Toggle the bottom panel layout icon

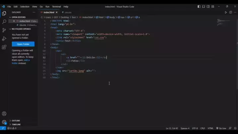click(x=204, y=7)
